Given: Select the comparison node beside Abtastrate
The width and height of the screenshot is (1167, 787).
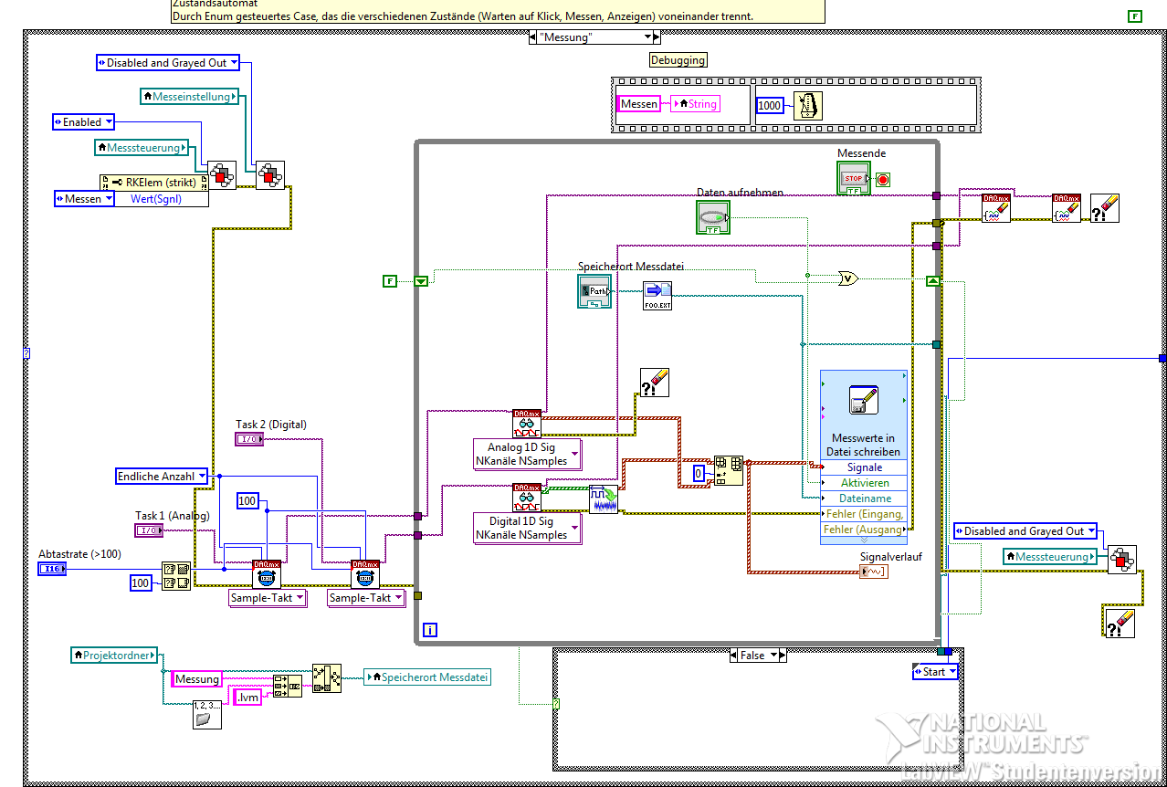Looking at the screenshot, I should click(176, 576).
